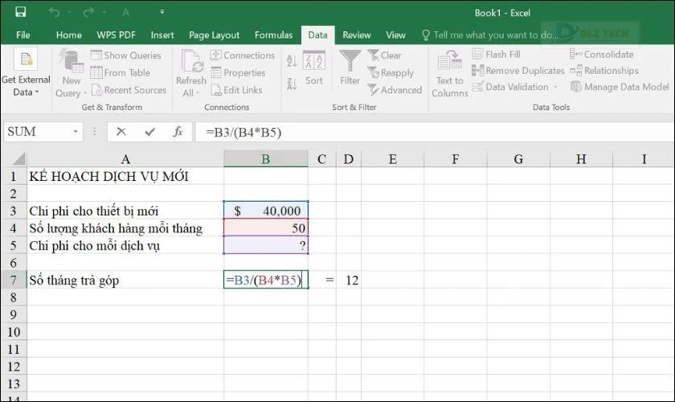
Task: Click Reapply filter button
Action: 391,72
